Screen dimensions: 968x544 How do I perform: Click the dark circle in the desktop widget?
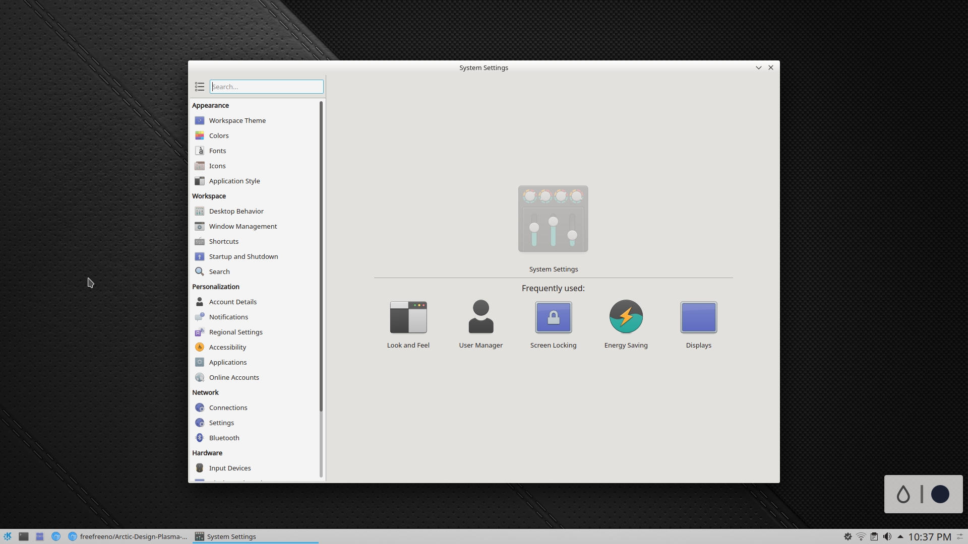click(940, 494)
